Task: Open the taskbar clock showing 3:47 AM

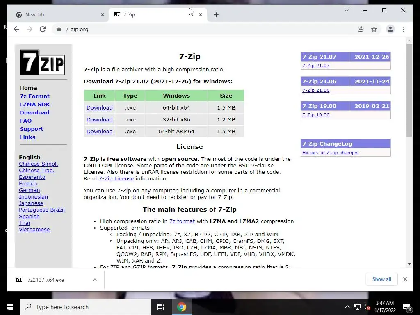Action: pyautogui.click(x=385, y=307)
